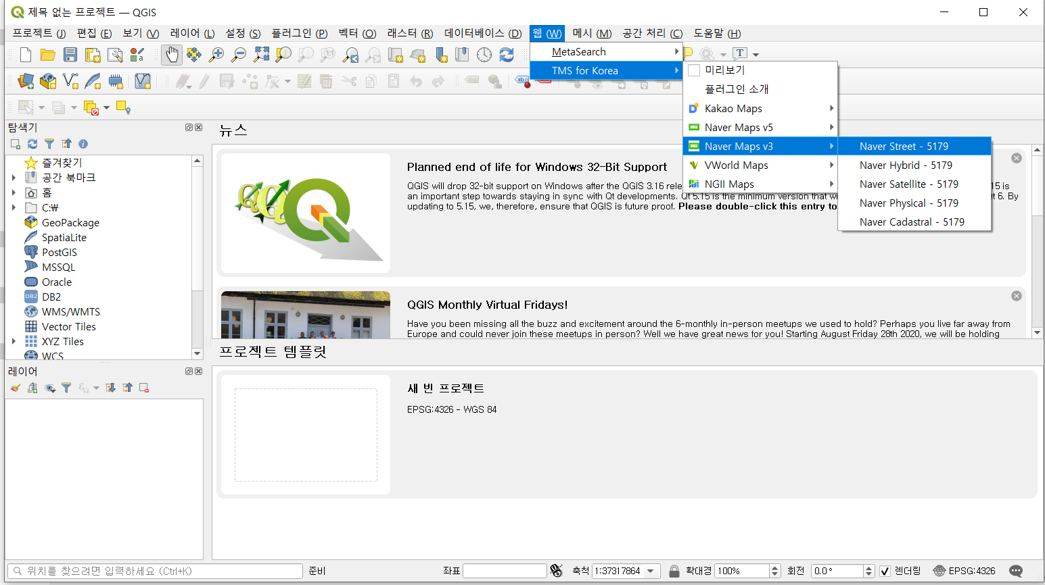The width and height of the screenshot is (1045, 585).
Task: Select pan map to selection icon
Action: click(194, 55)
